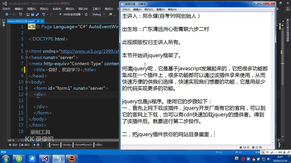Select the Visual Studio icon on the taskbar
291x163 pixels.
pyautogui.click(x=45, y=158)
